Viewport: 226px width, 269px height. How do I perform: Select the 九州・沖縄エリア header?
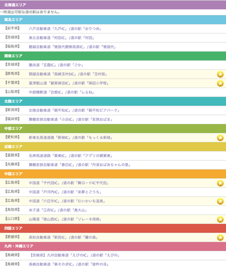coord(113,246)
